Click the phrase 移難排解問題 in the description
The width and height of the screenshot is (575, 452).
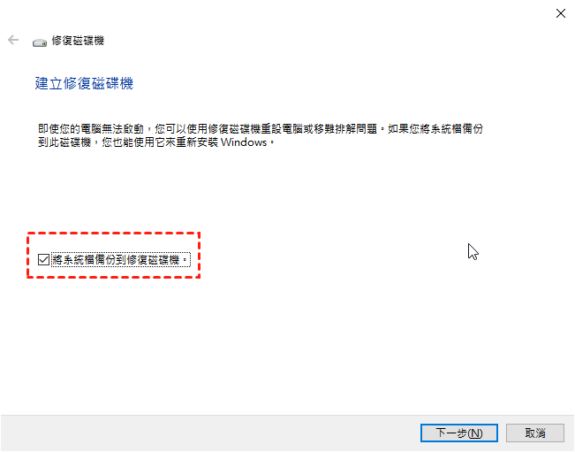(345, 129)
